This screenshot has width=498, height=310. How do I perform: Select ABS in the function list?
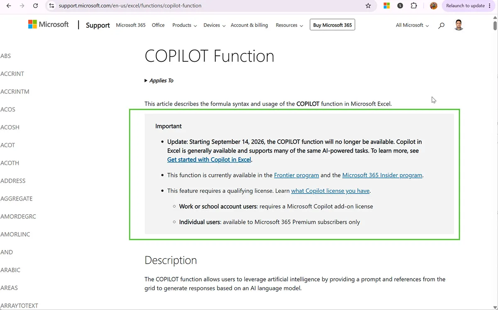[x=6, y=56]
